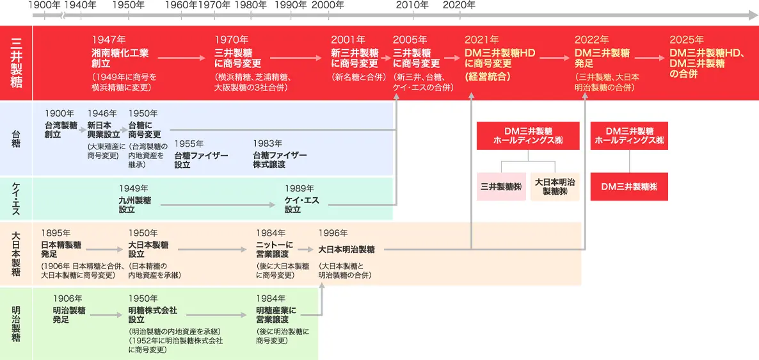Image resolution: width=759 pixels, height=360 pixels.
Task: Click the 1990年 axis label
Action: (291, 5)
